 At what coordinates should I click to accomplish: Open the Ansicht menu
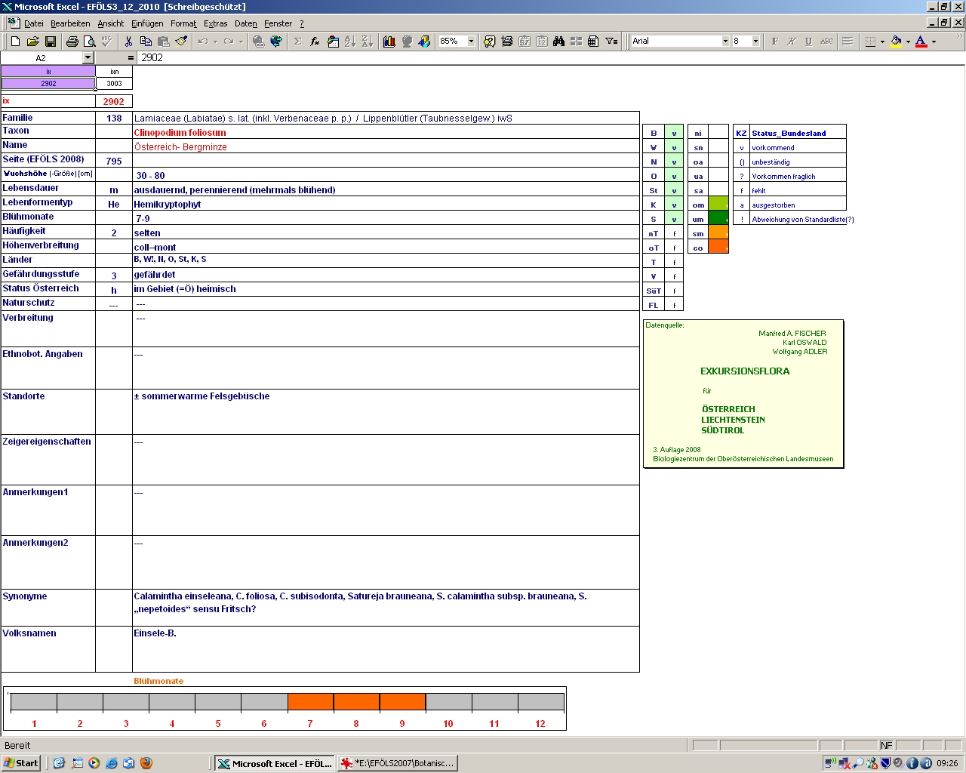(111, 23)
